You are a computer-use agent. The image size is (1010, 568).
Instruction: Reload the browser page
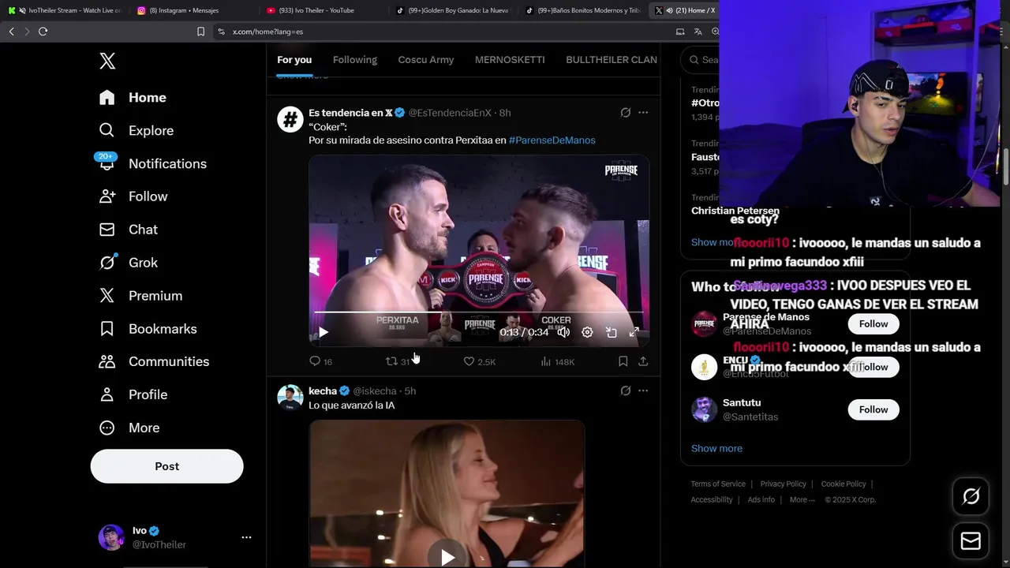pyautogui.click(x=43, y=32)
